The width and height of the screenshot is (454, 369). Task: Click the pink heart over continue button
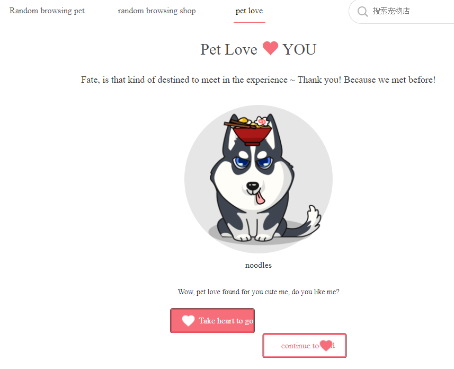coord(326,345)
